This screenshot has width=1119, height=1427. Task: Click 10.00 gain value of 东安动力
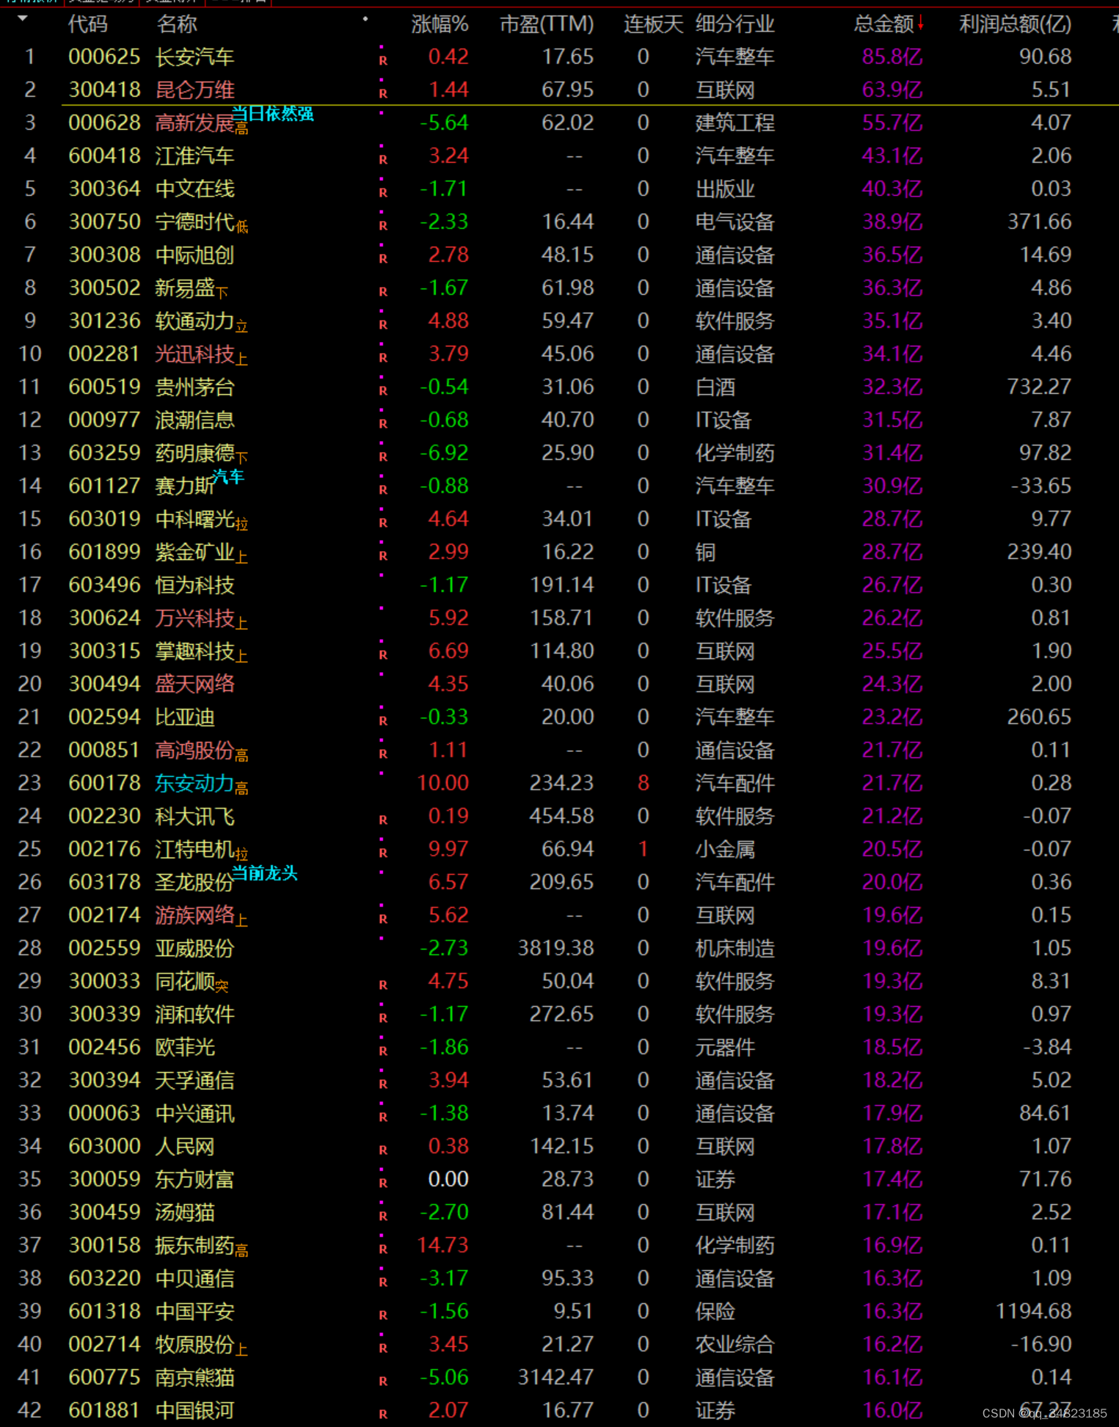(442, 783)
